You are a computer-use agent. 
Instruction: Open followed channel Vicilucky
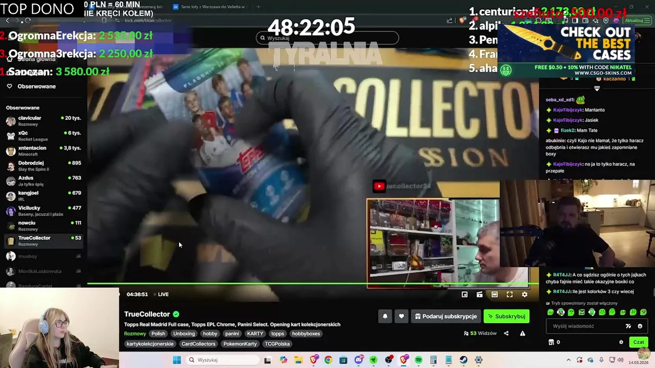click(43, 211)
